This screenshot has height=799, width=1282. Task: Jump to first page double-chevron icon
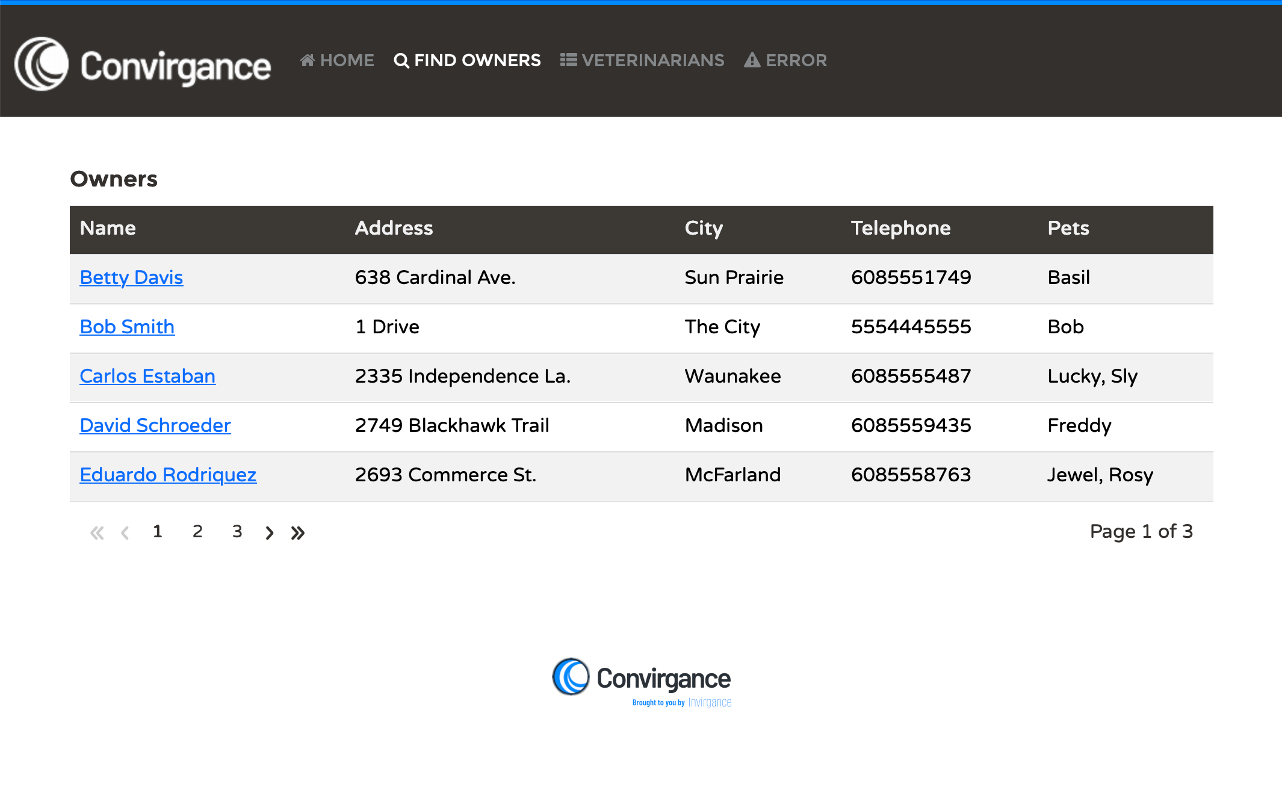tap(97, 532)
